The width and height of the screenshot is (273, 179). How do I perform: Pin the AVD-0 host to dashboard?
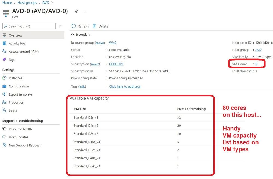pyautogui.click(x=76, y=11)
